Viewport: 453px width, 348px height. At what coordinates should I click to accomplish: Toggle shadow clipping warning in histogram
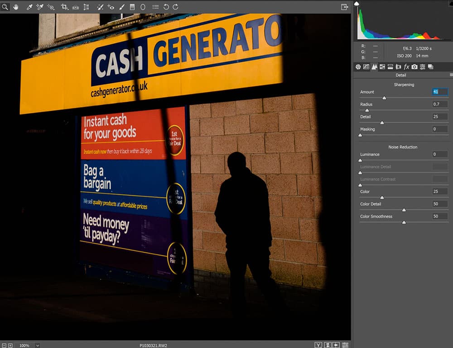click(x=357, y=4)
